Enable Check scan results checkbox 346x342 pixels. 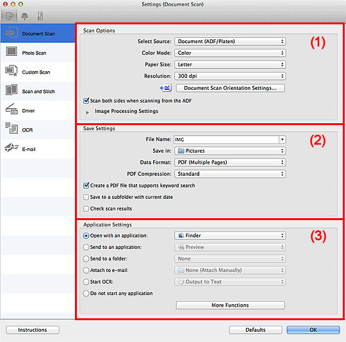coord(86,209)
